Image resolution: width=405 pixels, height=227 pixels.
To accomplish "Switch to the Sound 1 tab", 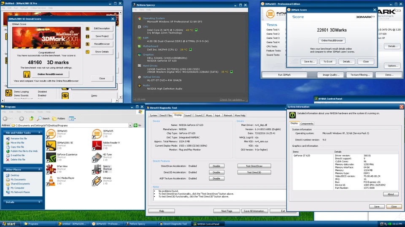I will (x=188, y=115).
